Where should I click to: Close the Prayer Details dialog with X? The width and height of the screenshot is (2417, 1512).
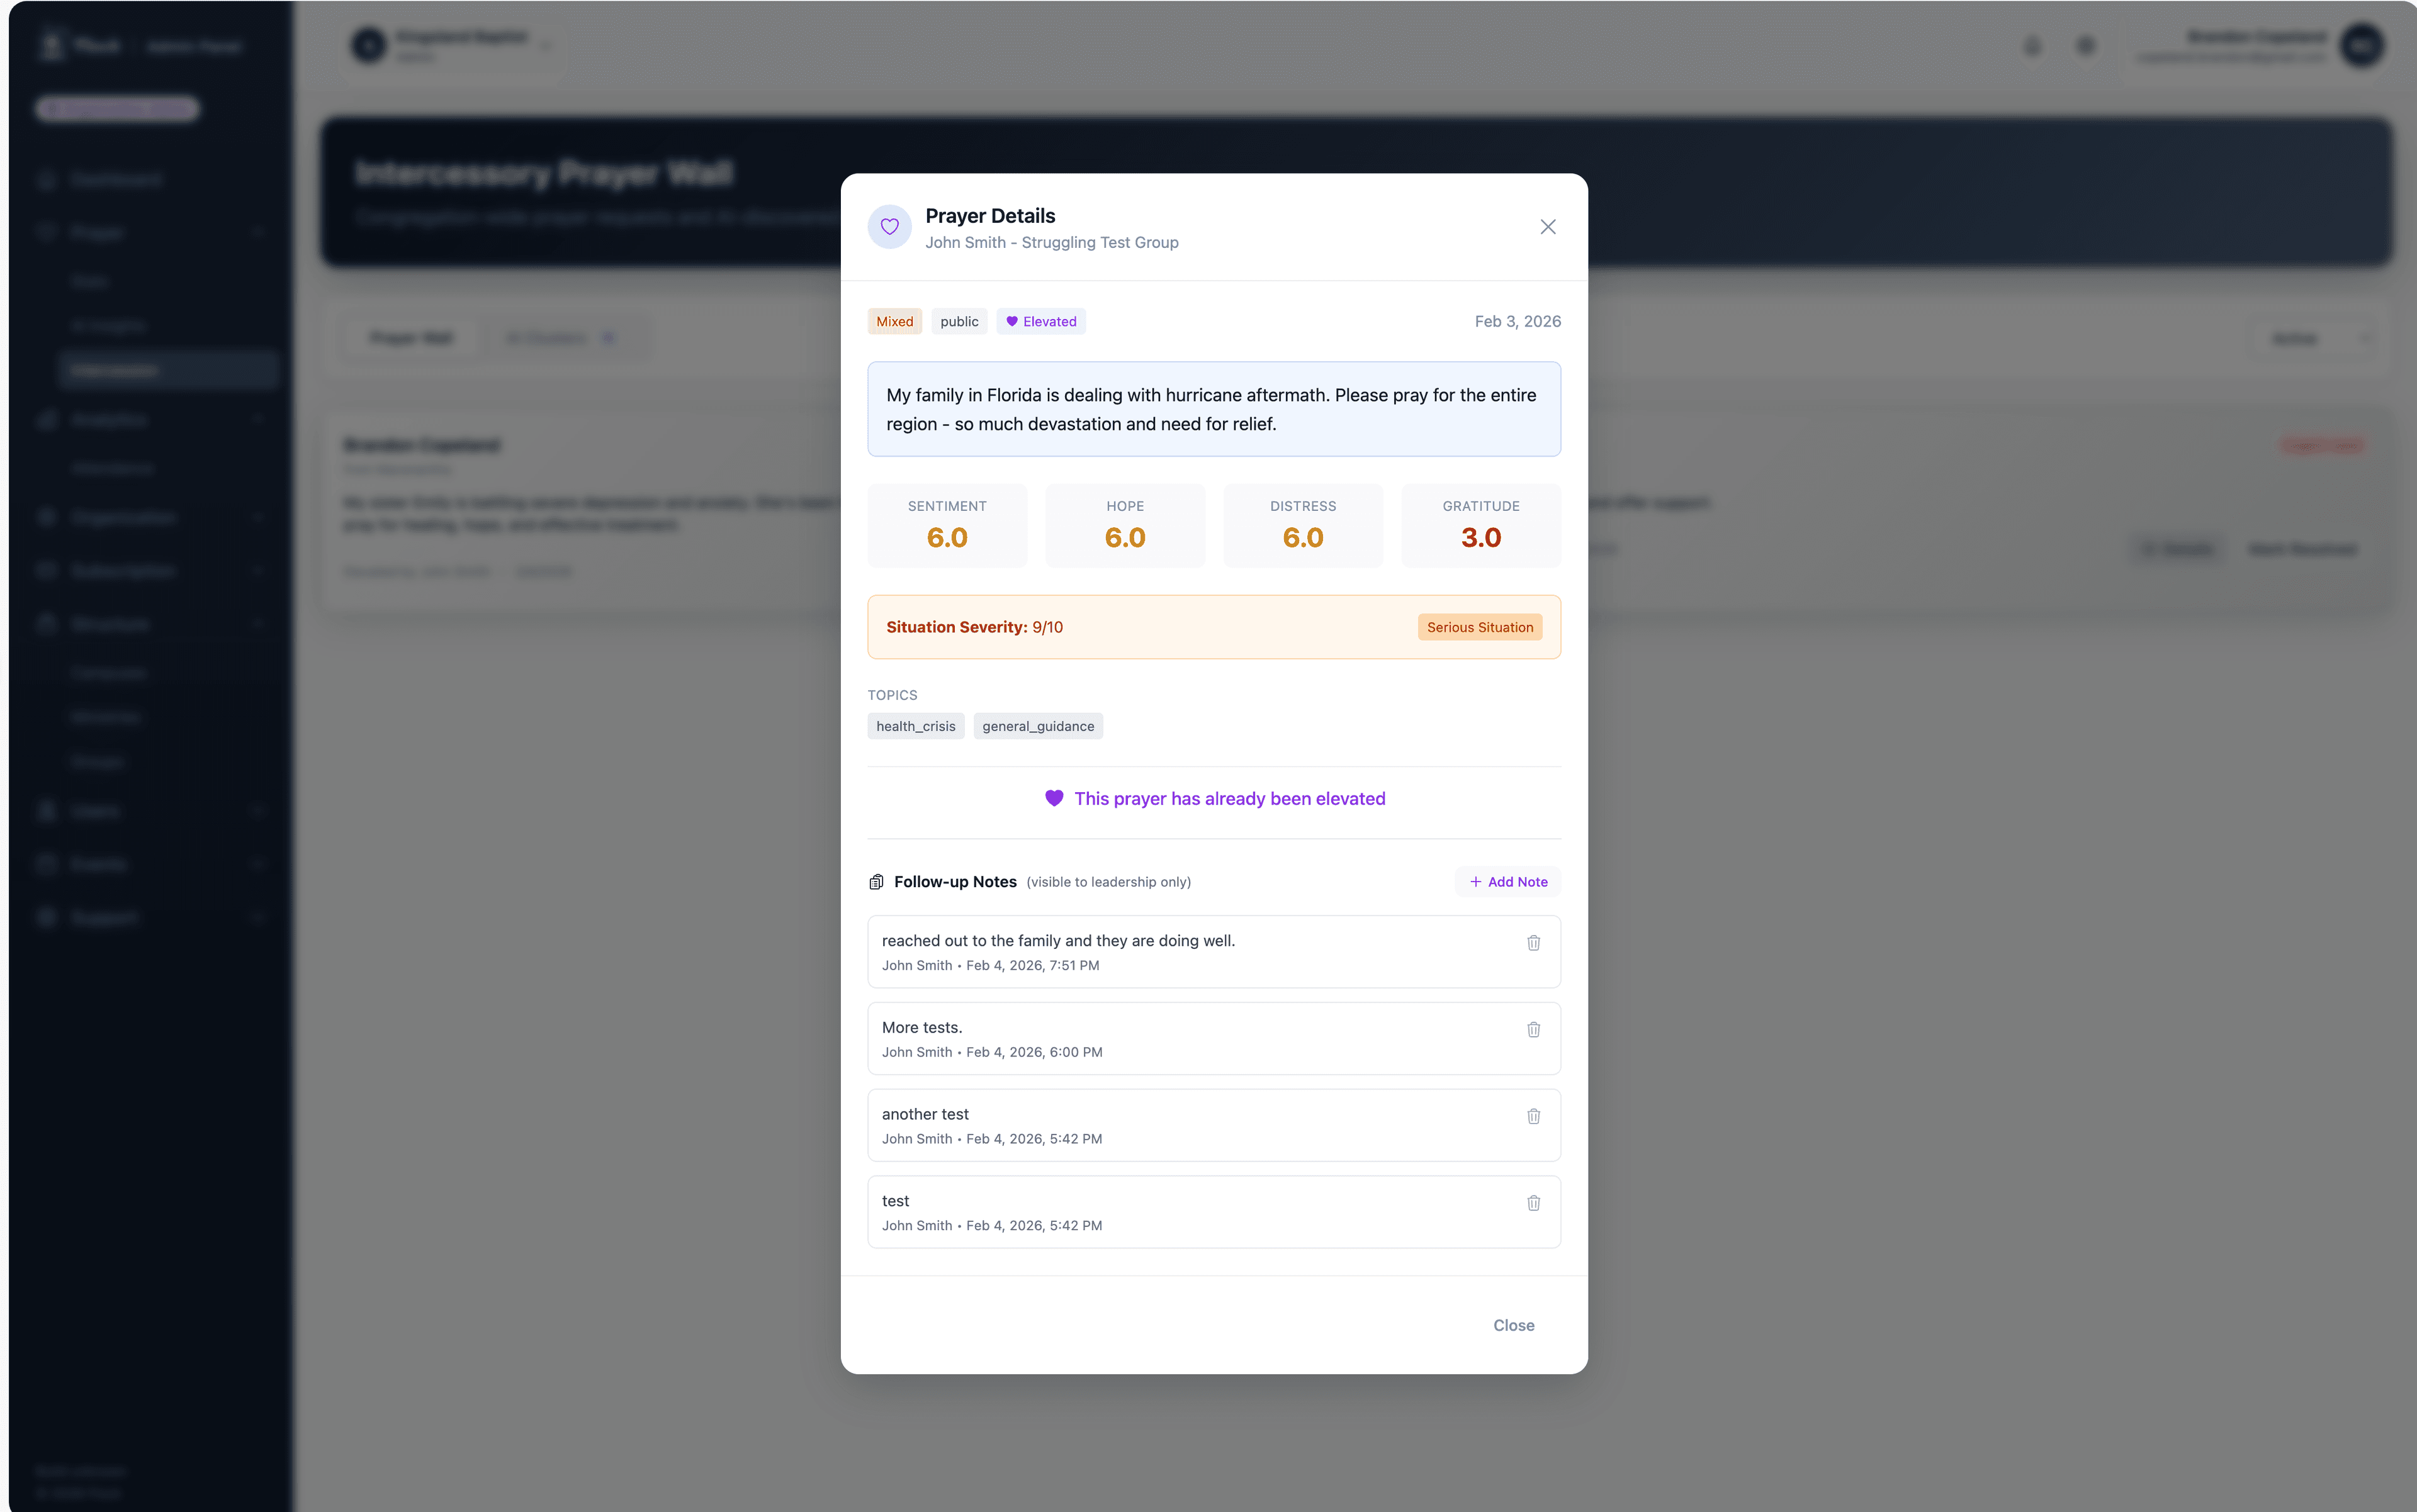(x=1548, y=227)
